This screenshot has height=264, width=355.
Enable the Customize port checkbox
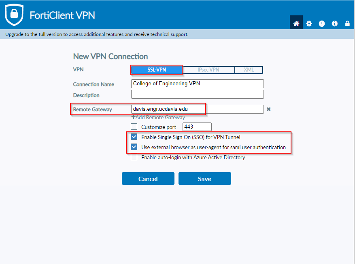(x=134, y=127)
